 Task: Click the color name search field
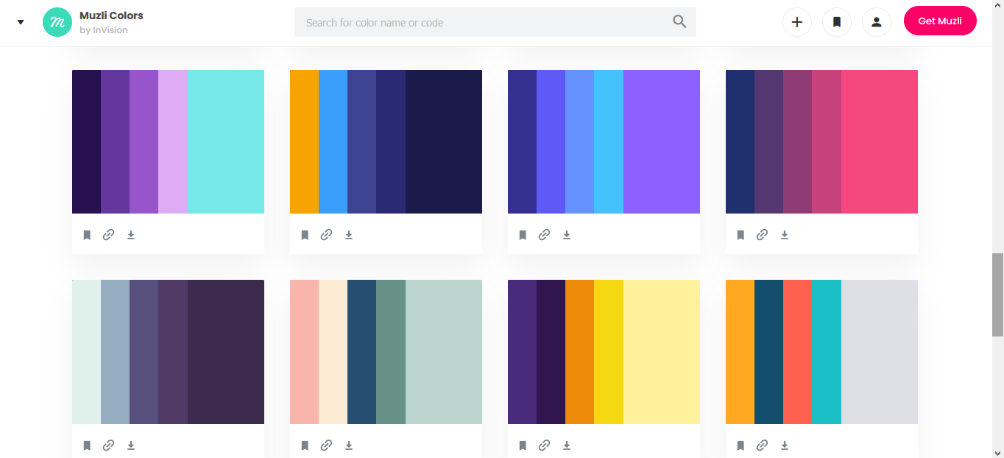point(482,23)
